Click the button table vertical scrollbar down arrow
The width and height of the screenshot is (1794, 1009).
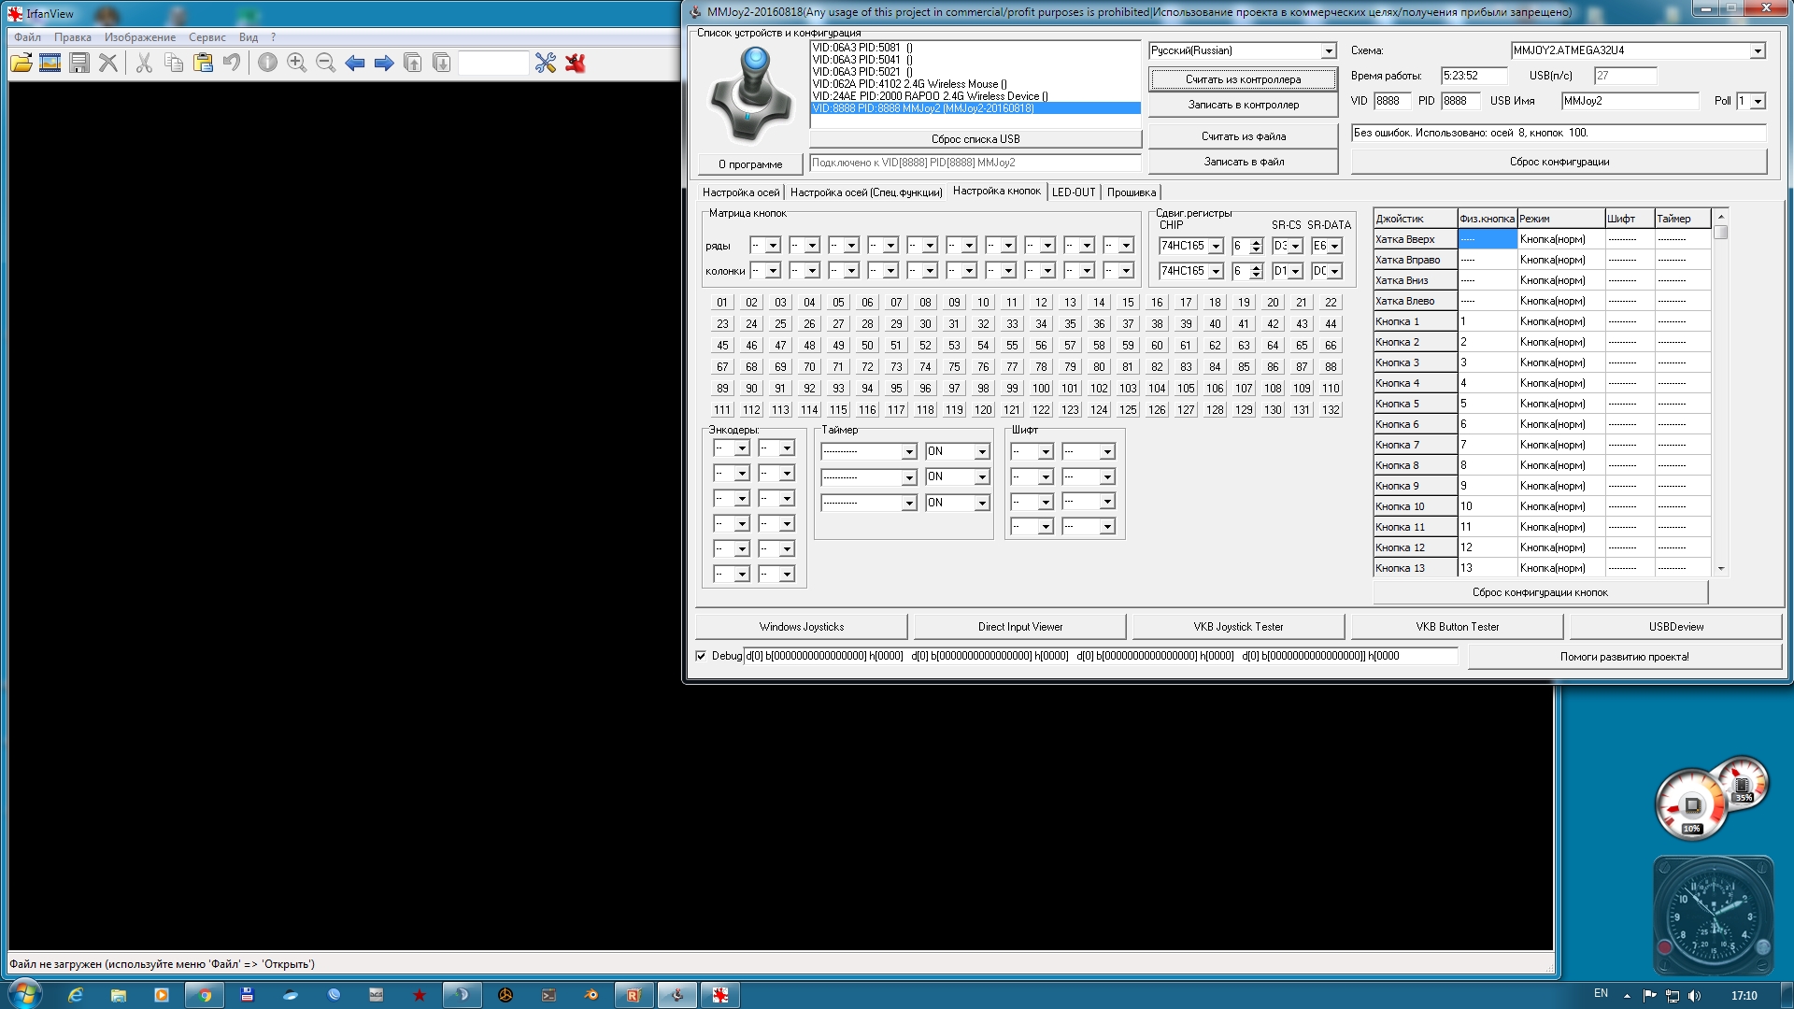(1721, 569)
